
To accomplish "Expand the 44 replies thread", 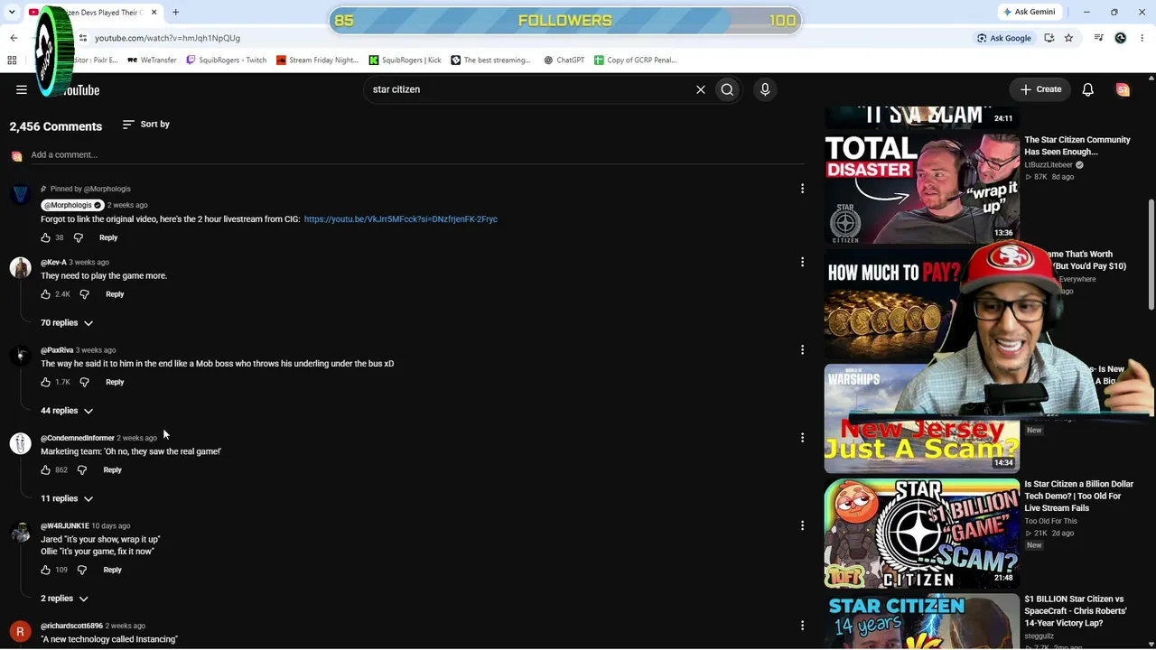I will click(67, 411).
